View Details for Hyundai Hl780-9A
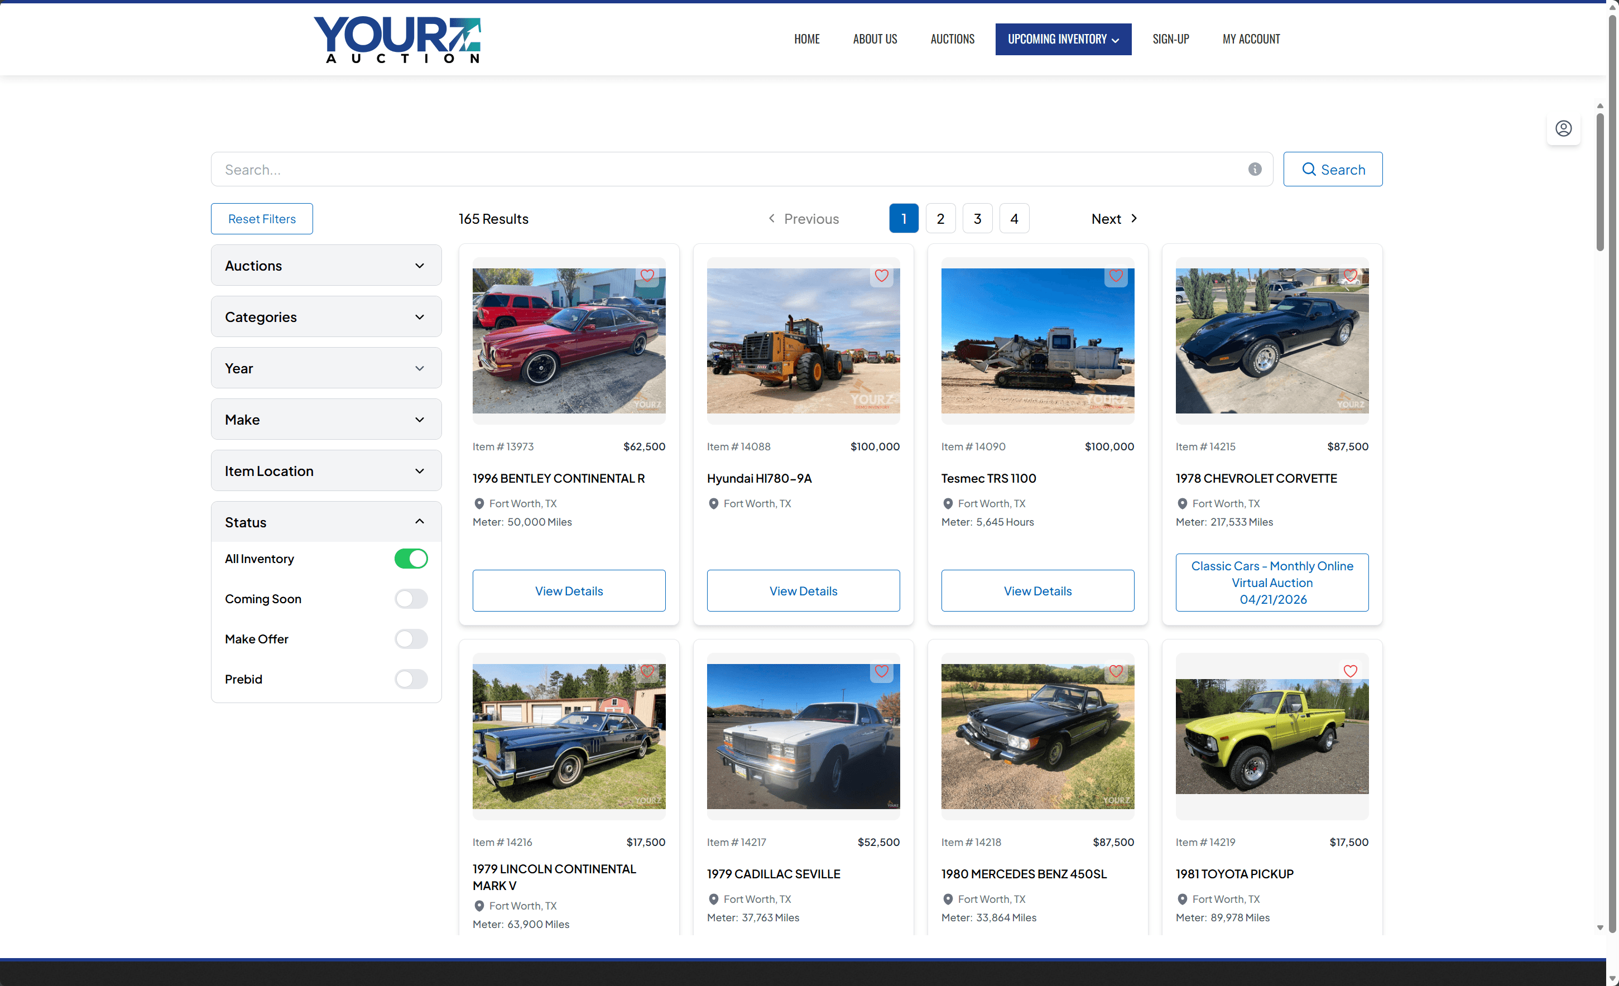1619x986 pixels. [803, 590]
